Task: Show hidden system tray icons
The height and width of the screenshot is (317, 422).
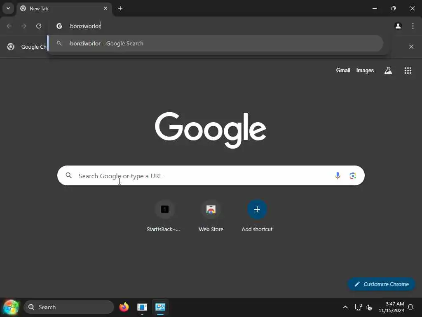Action: tap(345, 307)
